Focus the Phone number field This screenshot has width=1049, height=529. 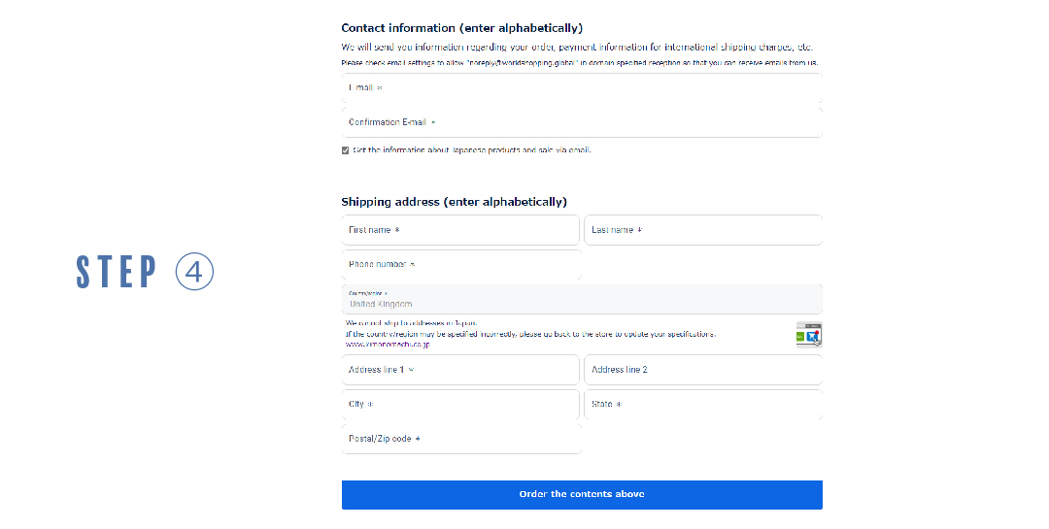tap(461, 265)
